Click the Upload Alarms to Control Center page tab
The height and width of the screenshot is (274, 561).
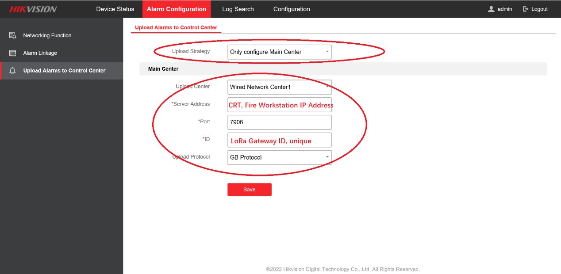click(176, 27)
